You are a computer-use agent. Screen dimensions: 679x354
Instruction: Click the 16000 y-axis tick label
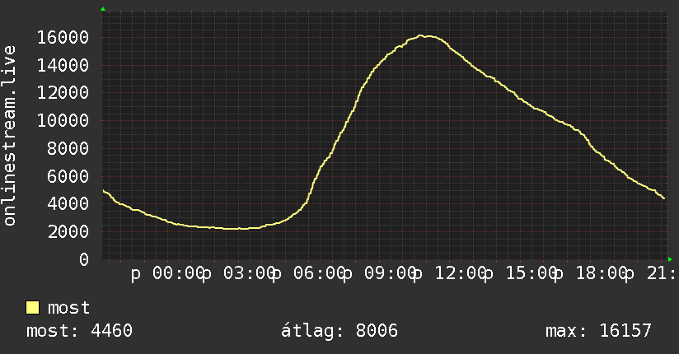[63, 37]
